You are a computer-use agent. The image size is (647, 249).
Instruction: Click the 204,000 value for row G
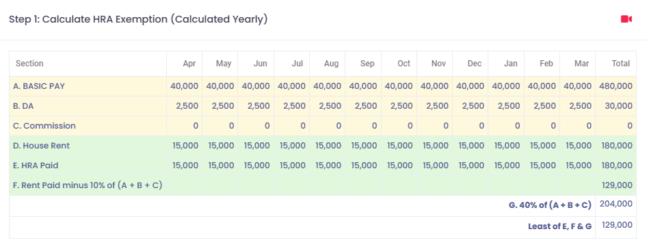click(x=616, y=204)
